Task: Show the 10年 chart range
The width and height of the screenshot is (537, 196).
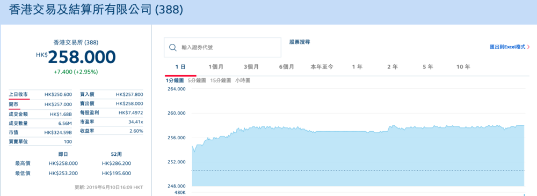Action: click(x=463, y=67)
